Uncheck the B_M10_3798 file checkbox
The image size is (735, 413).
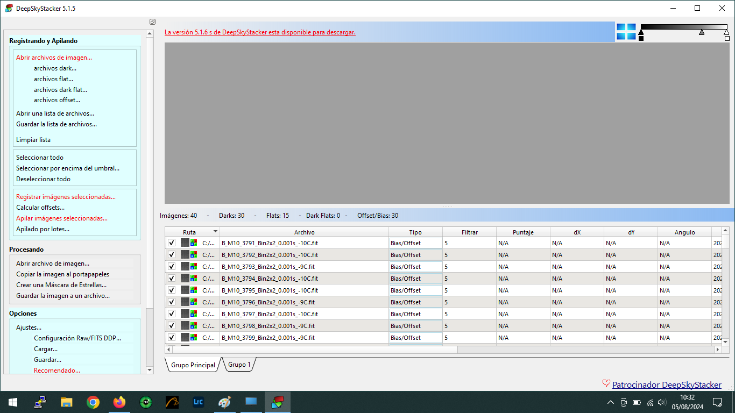click(x=172, y=325)
